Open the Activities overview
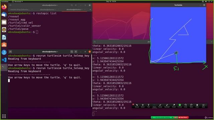 5,1
